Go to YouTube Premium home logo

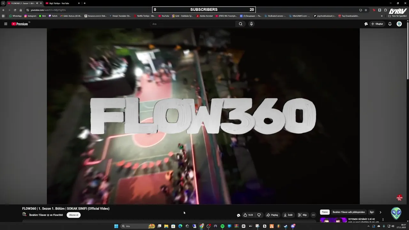(20, 24)
